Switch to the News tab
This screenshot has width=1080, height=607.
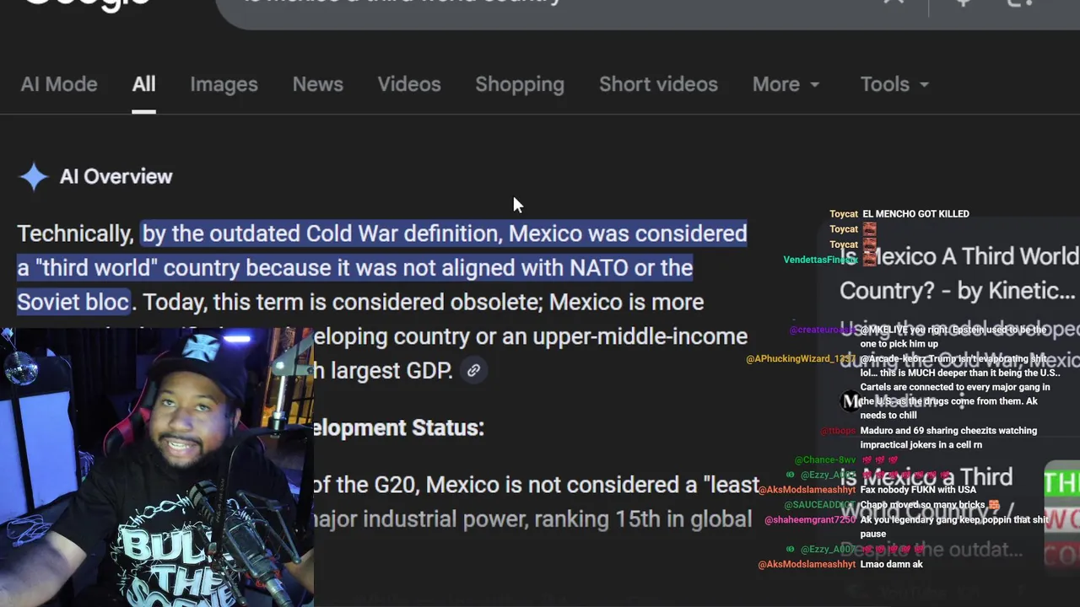tap(317, 84)
